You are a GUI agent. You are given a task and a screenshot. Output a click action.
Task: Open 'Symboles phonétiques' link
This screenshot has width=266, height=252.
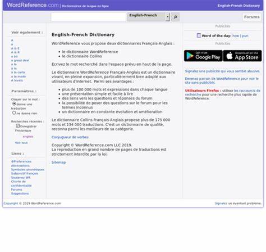coord(27,169)
